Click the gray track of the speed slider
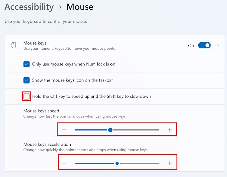This screenshot has width=227, height=177. coord(136,130)
